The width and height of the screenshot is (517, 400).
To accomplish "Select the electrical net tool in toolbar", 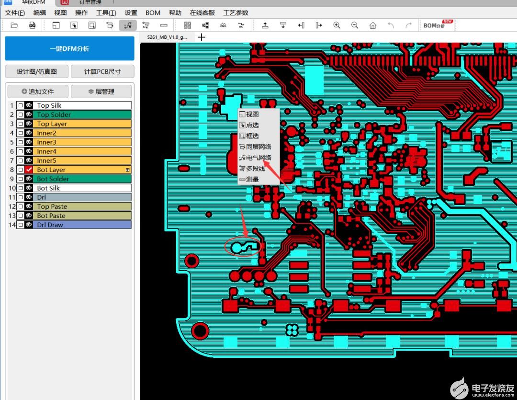I will pyautogui.click(x=128, y=25).
